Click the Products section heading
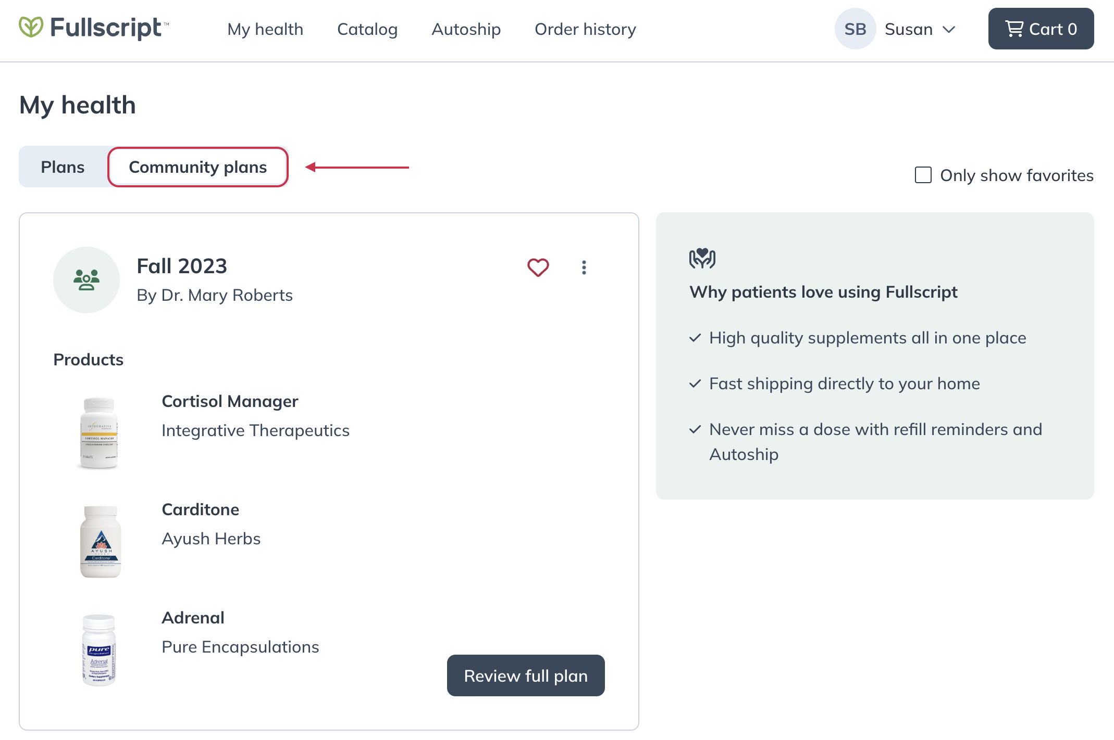1114x740 pixels. 88,360
